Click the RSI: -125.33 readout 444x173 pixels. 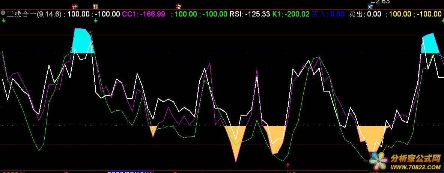click(x=250, y=14)
